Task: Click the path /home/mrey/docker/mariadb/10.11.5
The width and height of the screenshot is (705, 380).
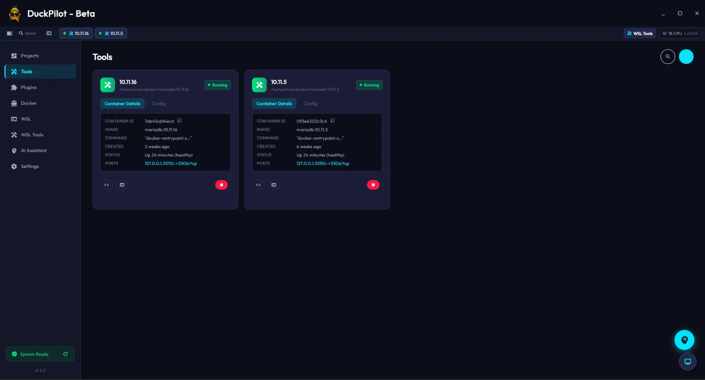Action: coord(305,89)
